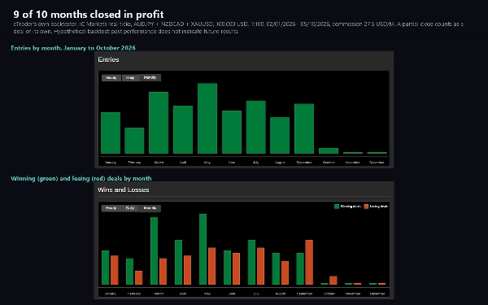Click the August bar in Entries chart
The image size is (488, 305).
coord(280,135)
